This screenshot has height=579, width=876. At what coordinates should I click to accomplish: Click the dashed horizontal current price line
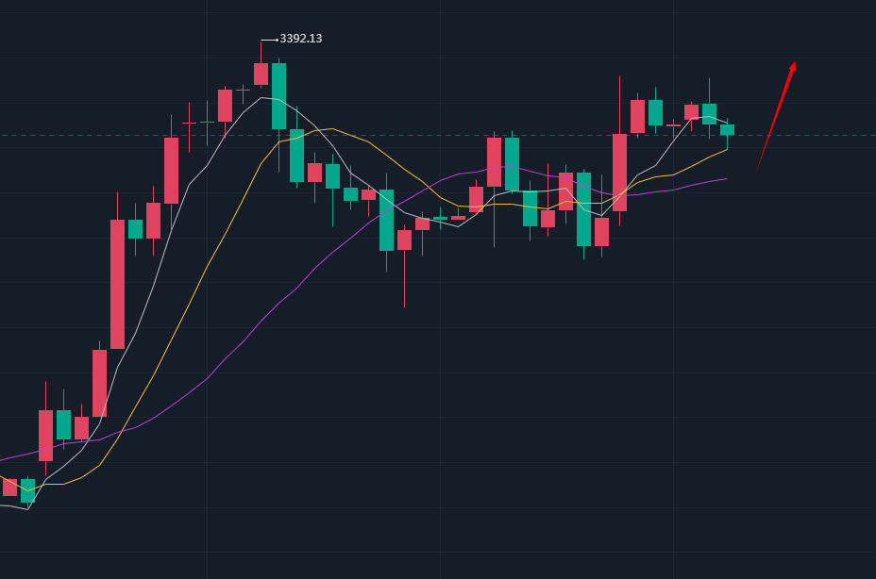coord(438,135)
